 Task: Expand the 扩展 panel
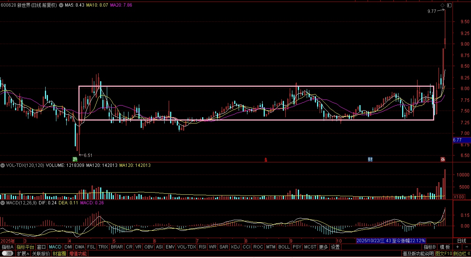tap(23, 254)
